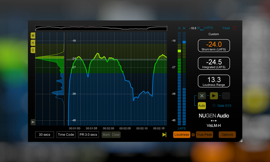Click the Peak label
Image resolution: width=270 pixels, height=162 pixels.
pos(226,28)
